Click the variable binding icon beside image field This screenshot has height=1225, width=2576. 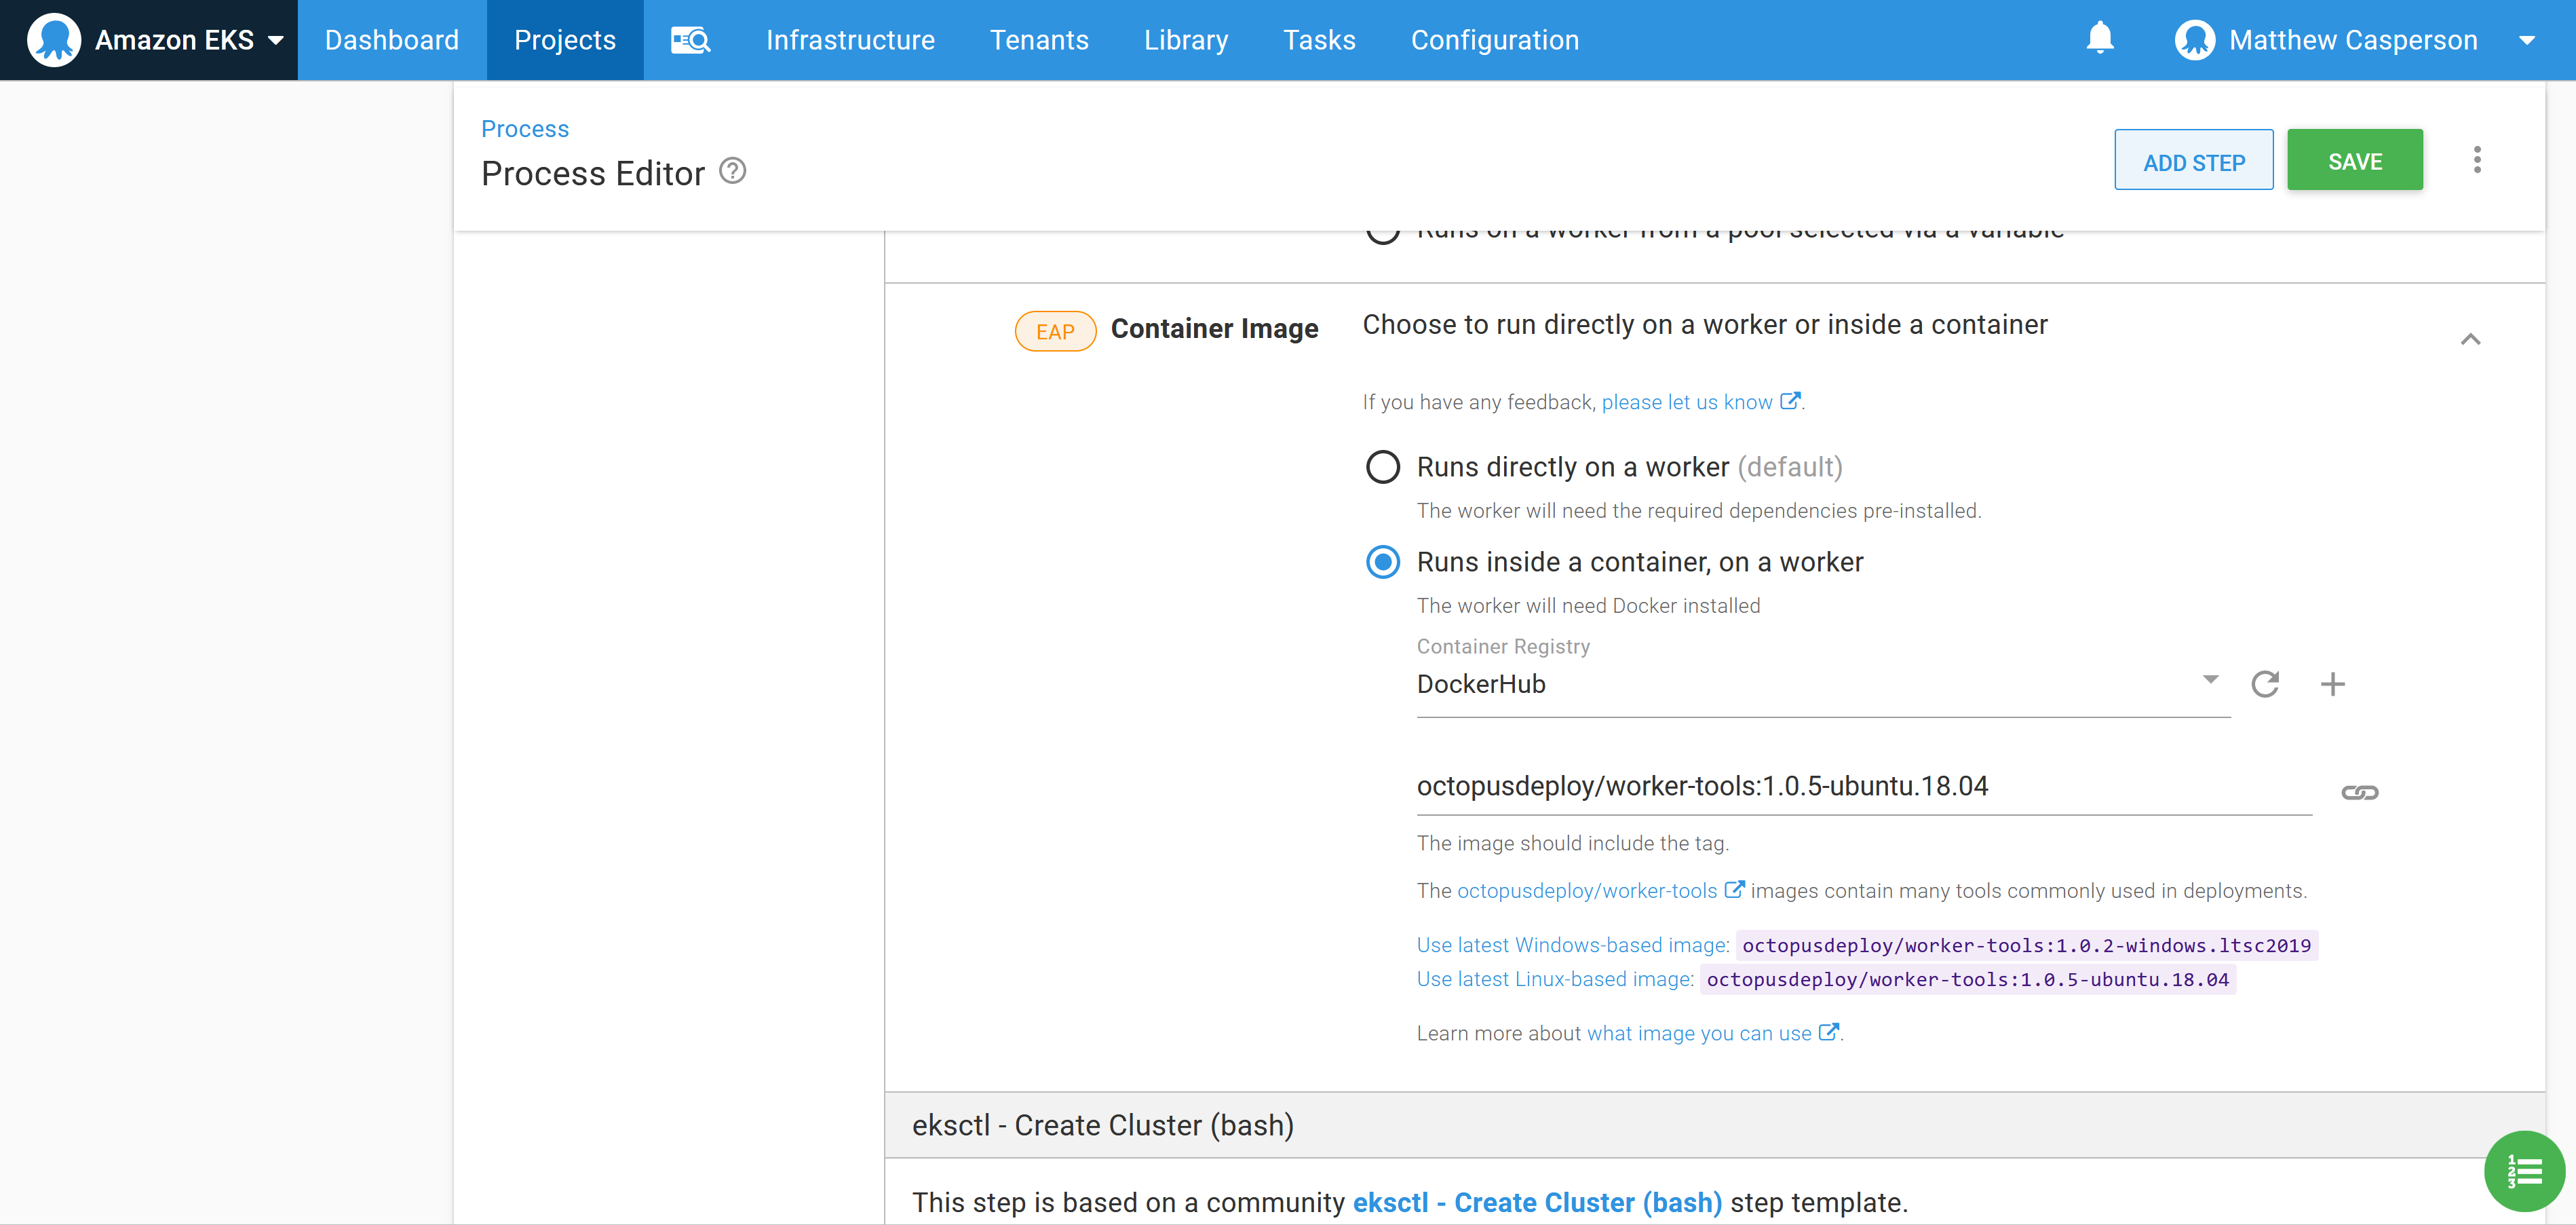pyautogui.click(x=2360, y=791)
